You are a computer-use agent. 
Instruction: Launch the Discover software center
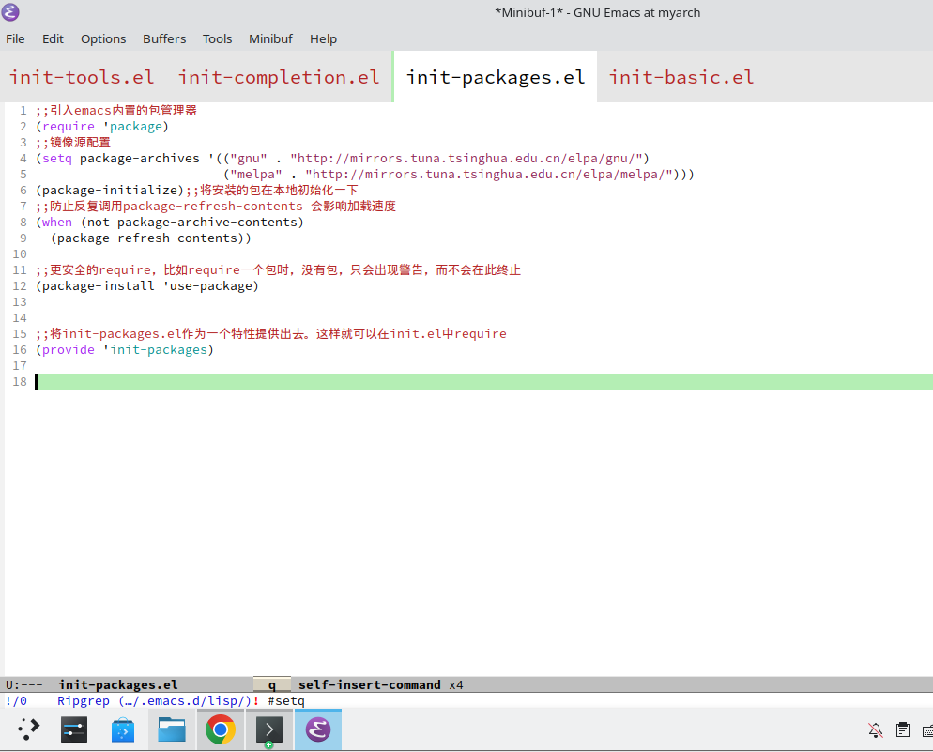tap(122, 729)
